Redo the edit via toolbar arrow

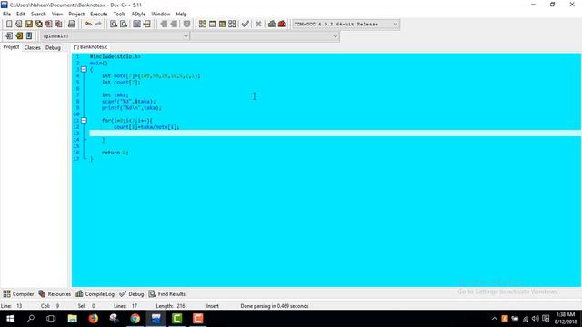98,25
